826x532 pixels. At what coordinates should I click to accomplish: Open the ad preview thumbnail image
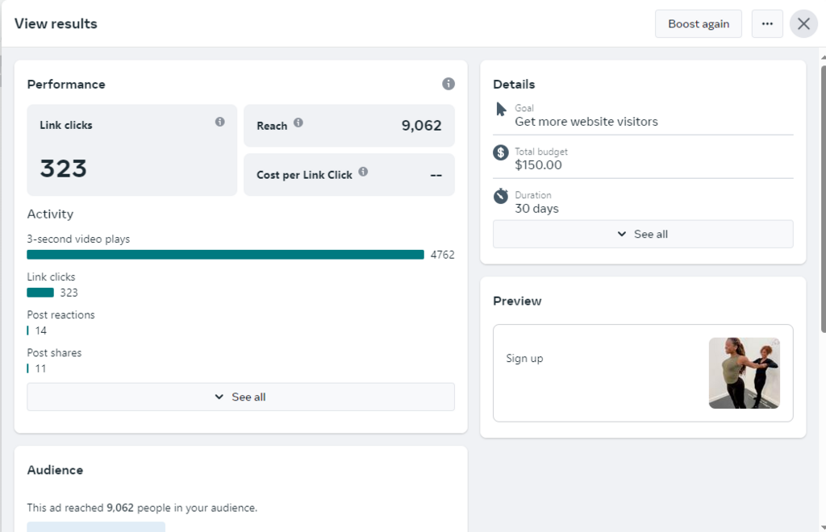coord(744,372)
